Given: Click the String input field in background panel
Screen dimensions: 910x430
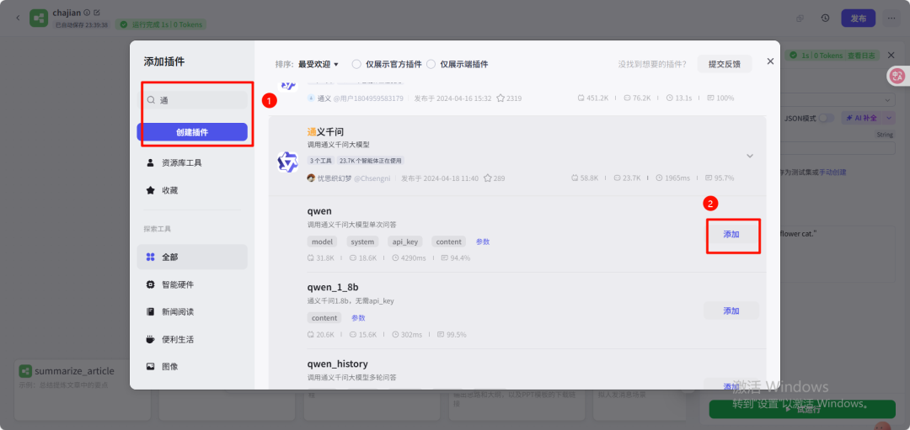Looking at the screenshot, I should [838, 148].
